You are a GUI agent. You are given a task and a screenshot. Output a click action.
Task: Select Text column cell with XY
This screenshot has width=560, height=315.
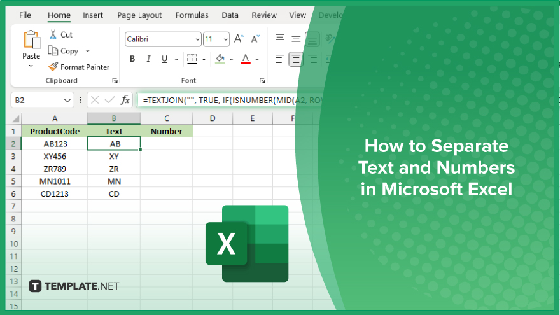114,157
